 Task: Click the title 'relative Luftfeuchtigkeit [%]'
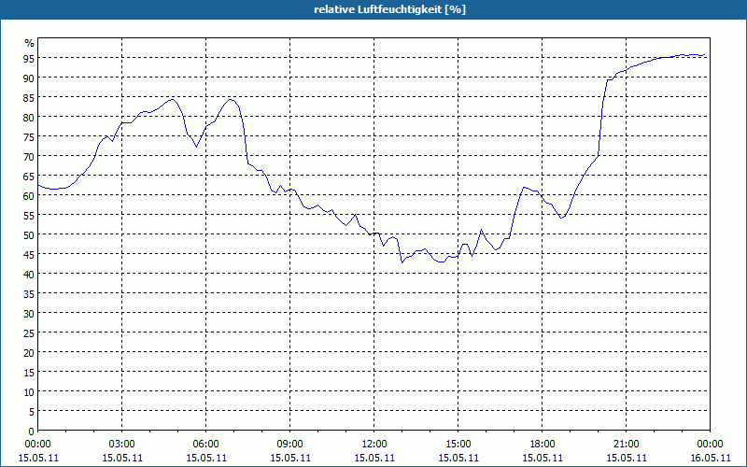click(389, 9)
